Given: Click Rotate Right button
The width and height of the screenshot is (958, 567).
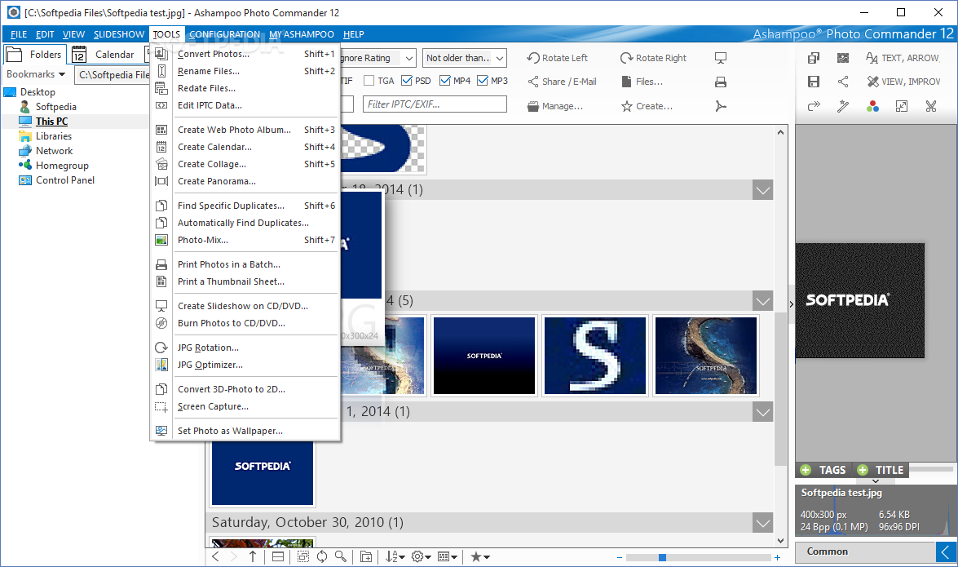Looking at the screenshot, I should (x=653, y=58).
